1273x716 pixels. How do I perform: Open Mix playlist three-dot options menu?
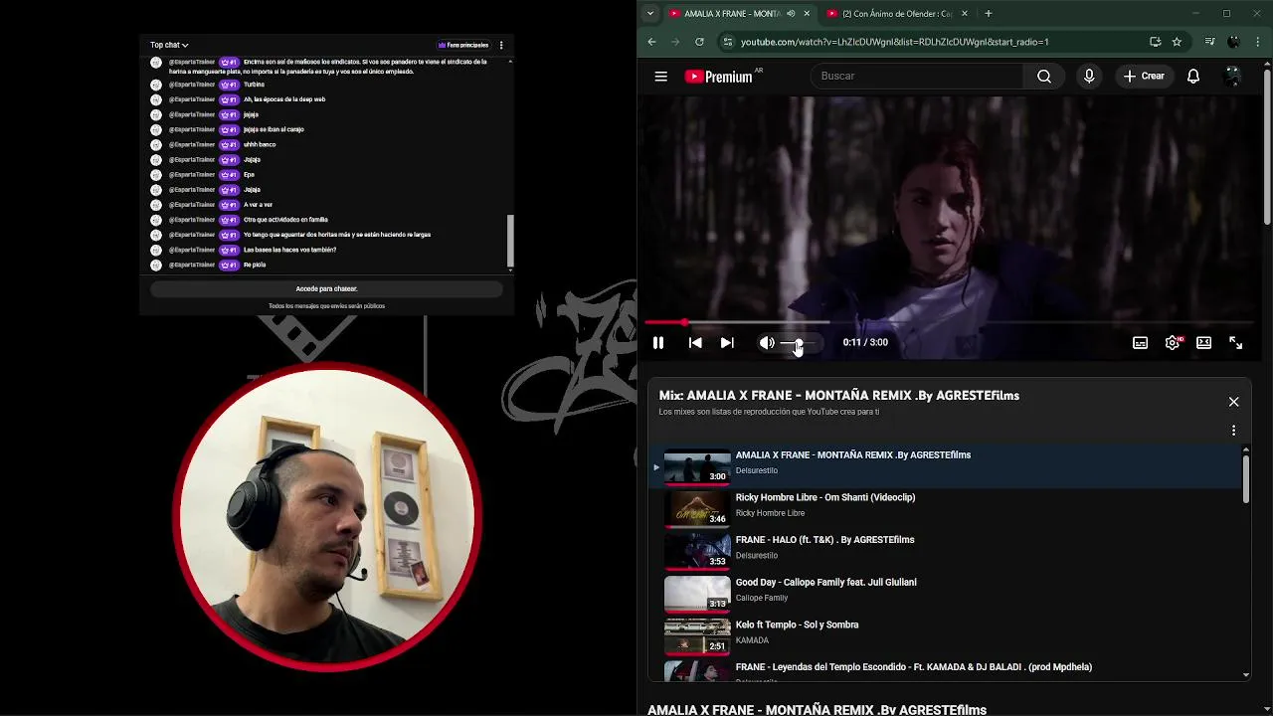pyautogui.click(x=1233, y=431)
